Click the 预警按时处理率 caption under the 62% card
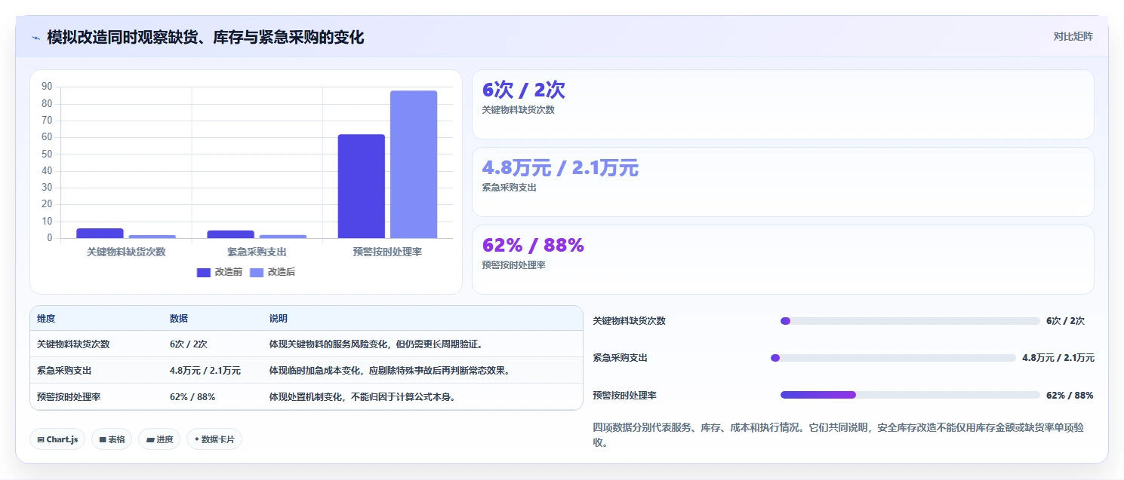Image resolution: width=1124 pixels, height=480 pixels. coord(513,265)
